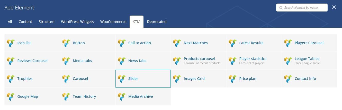The image size is (342, 110).
Task: Click the icon beside Trophies element
Action: [11, 79]
